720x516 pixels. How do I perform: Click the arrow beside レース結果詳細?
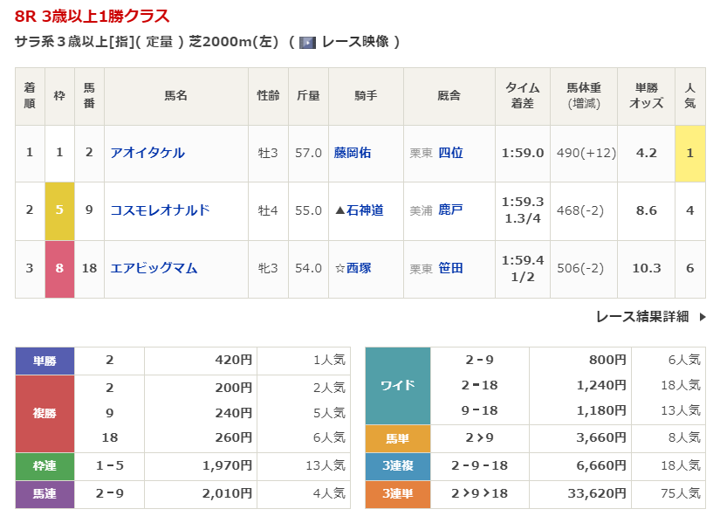703,317
